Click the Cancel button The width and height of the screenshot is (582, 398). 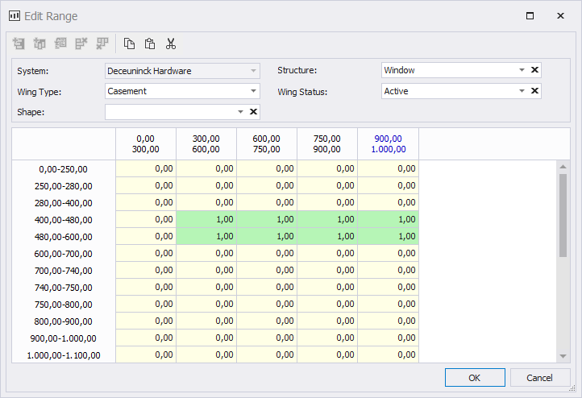tap(540, 378)
